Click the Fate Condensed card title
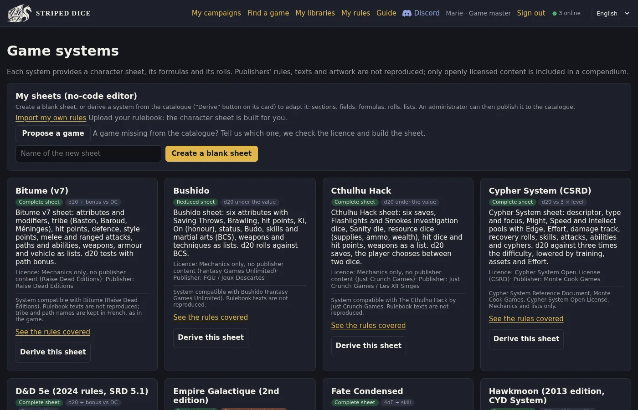638x410 pixels. pos(367,391)
